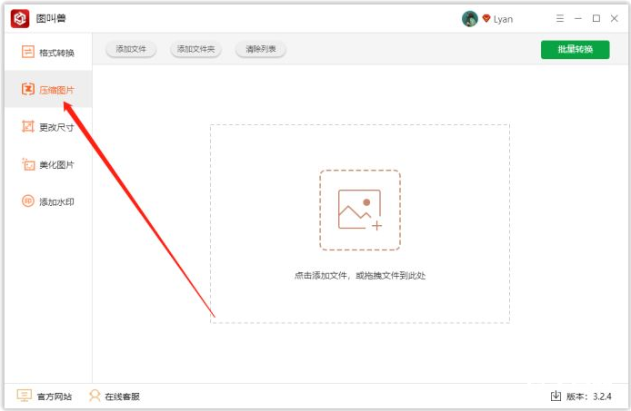Switch to the 更改尺寸 sidebar tab
The image size is (631, 411).
coord(48,126)
